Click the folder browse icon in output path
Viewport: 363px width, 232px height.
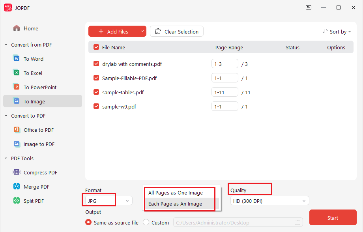(298, 223)
